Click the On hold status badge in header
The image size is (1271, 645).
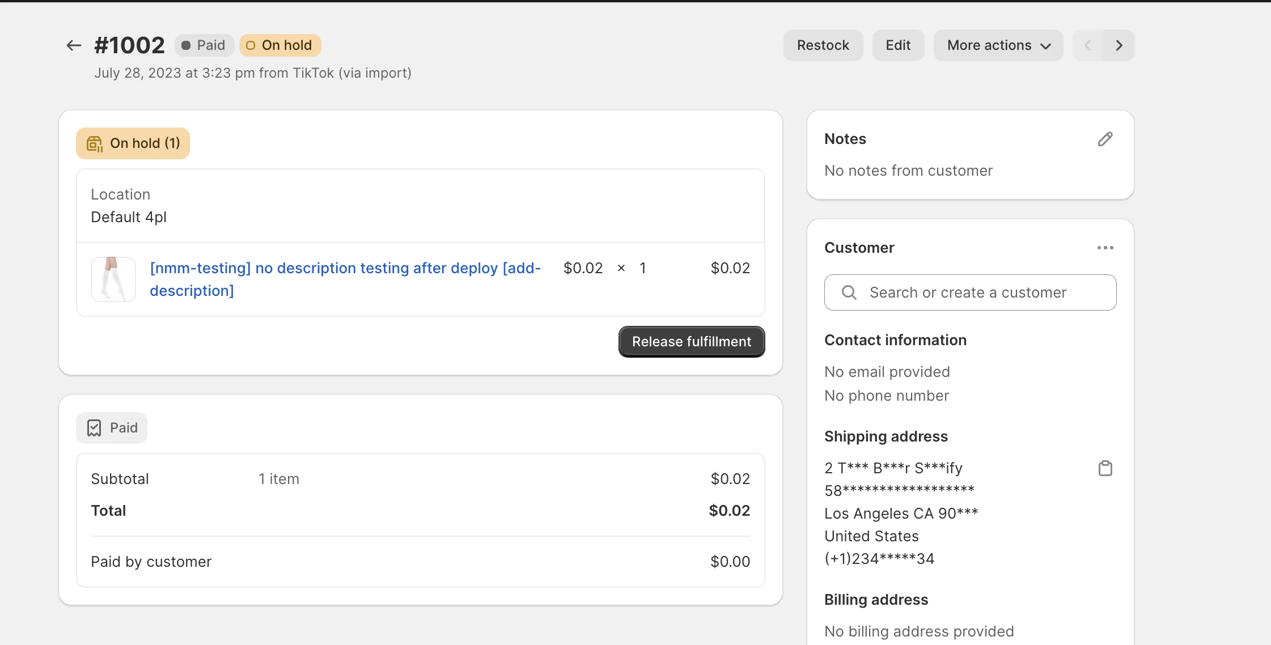[280, 45]
